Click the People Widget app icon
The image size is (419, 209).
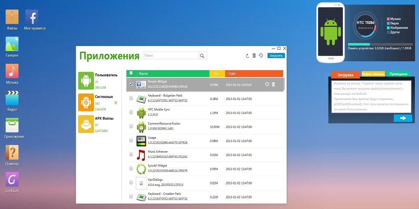coord(141,84)
